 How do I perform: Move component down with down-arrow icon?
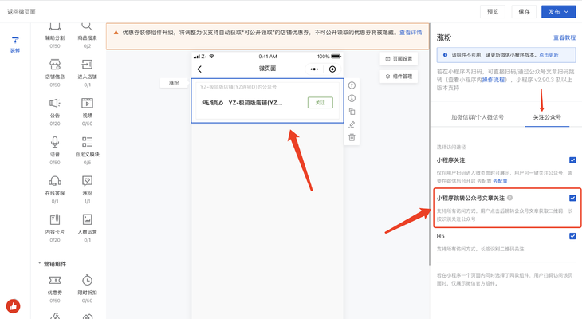coord(352,98)
